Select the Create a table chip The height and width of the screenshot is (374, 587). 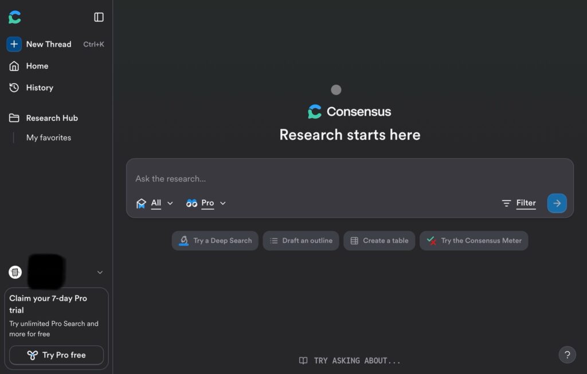point(379,241)
